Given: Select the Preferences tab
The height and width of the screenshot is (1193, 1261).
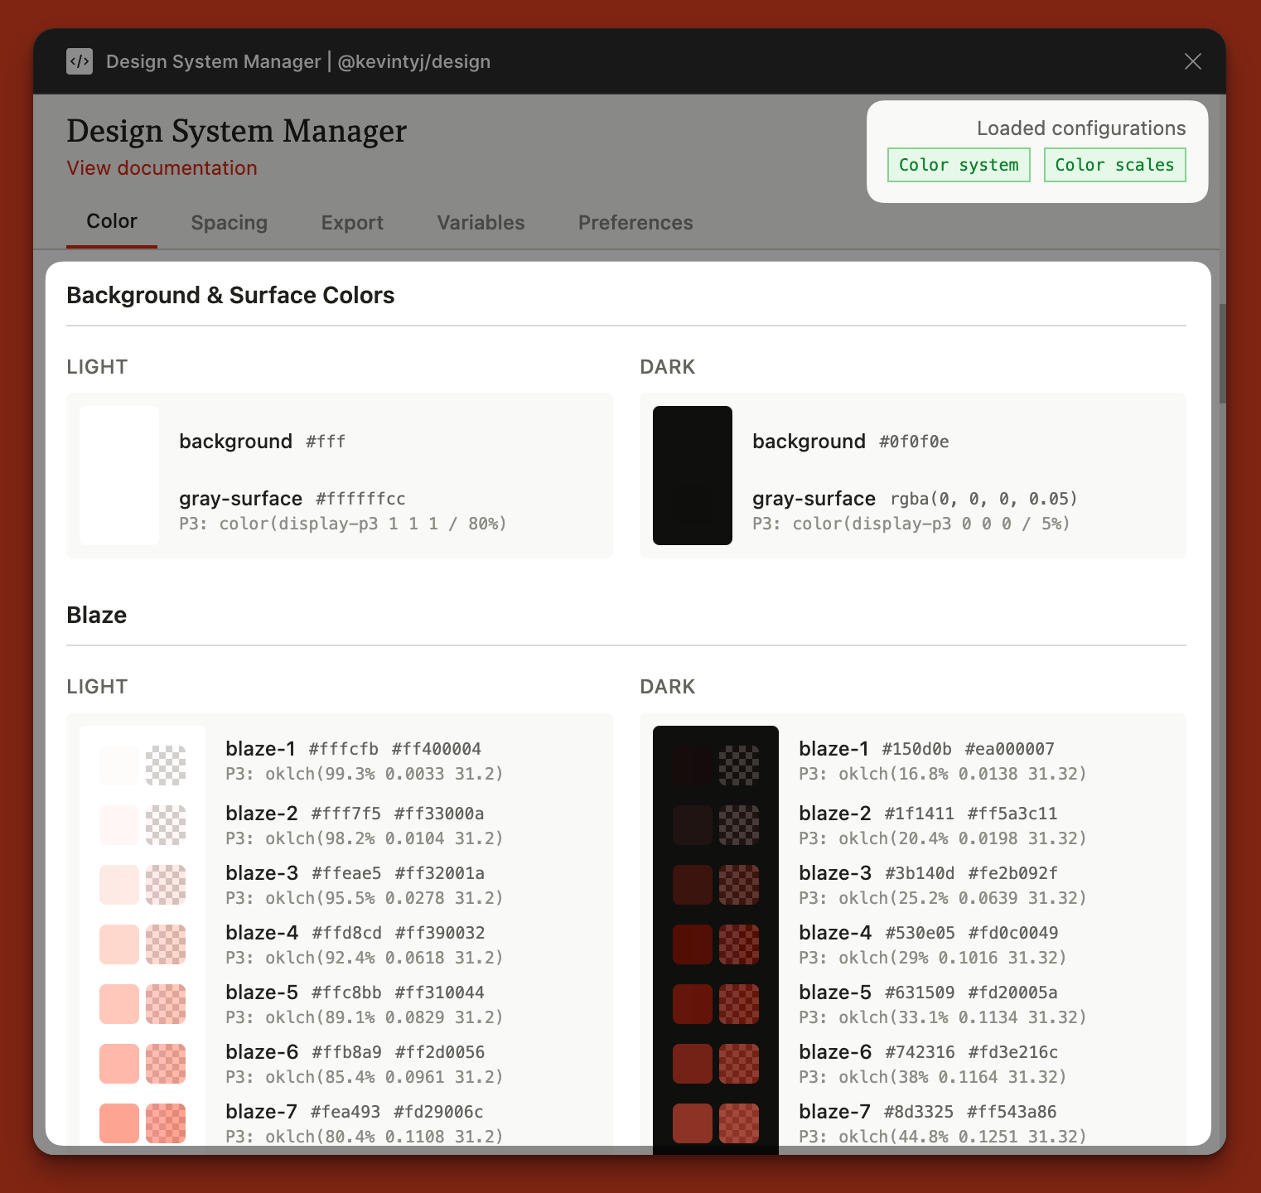Looking at the screenshot, I should 635,223.
